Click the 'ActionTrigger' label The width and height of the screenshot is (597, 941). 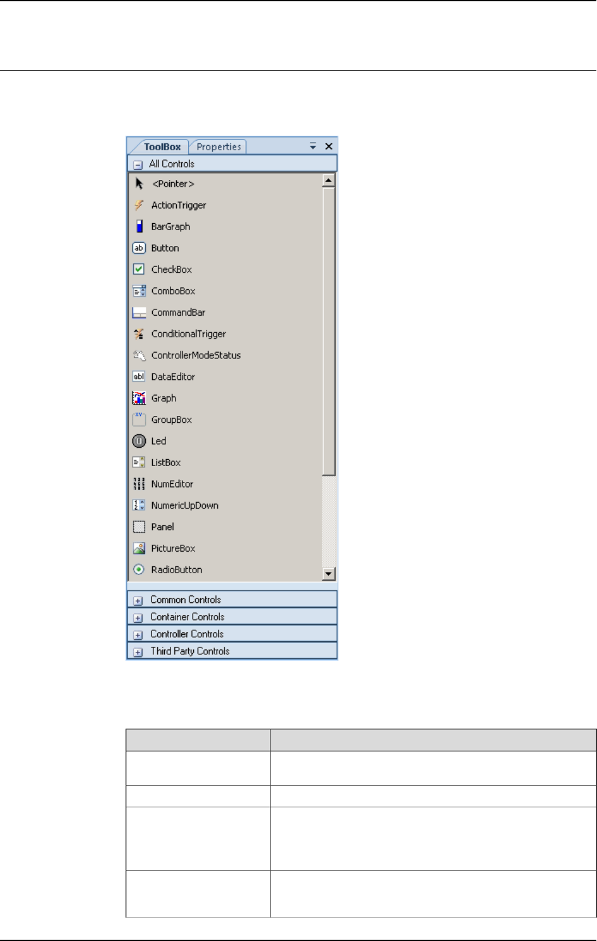[179, 205]
